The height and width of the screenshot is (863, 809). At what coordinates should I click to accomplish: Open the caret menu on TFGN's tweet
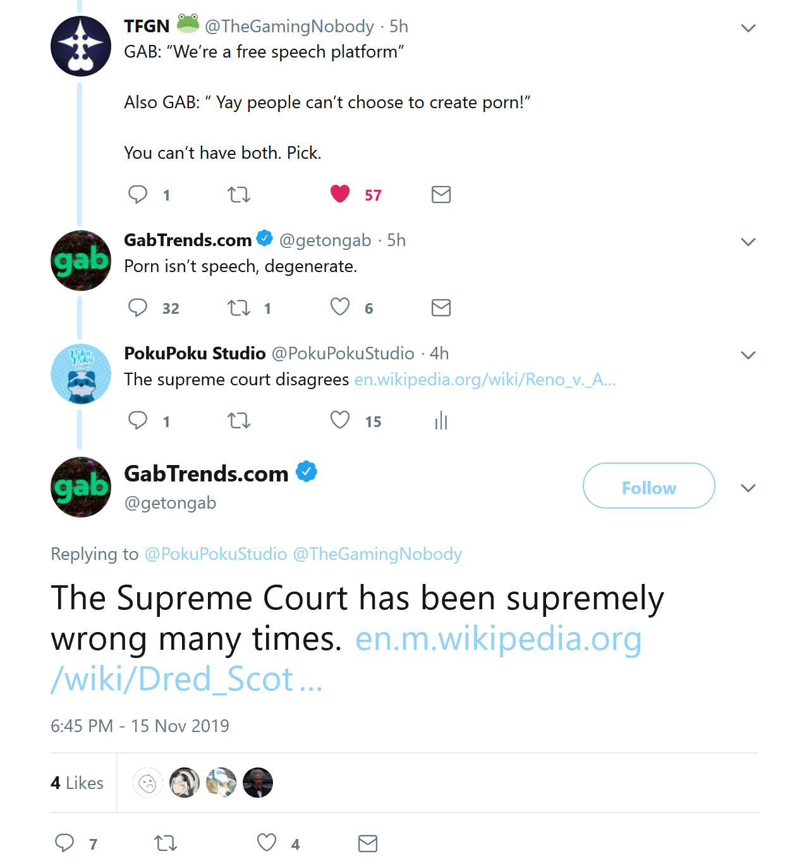(748, 28)
